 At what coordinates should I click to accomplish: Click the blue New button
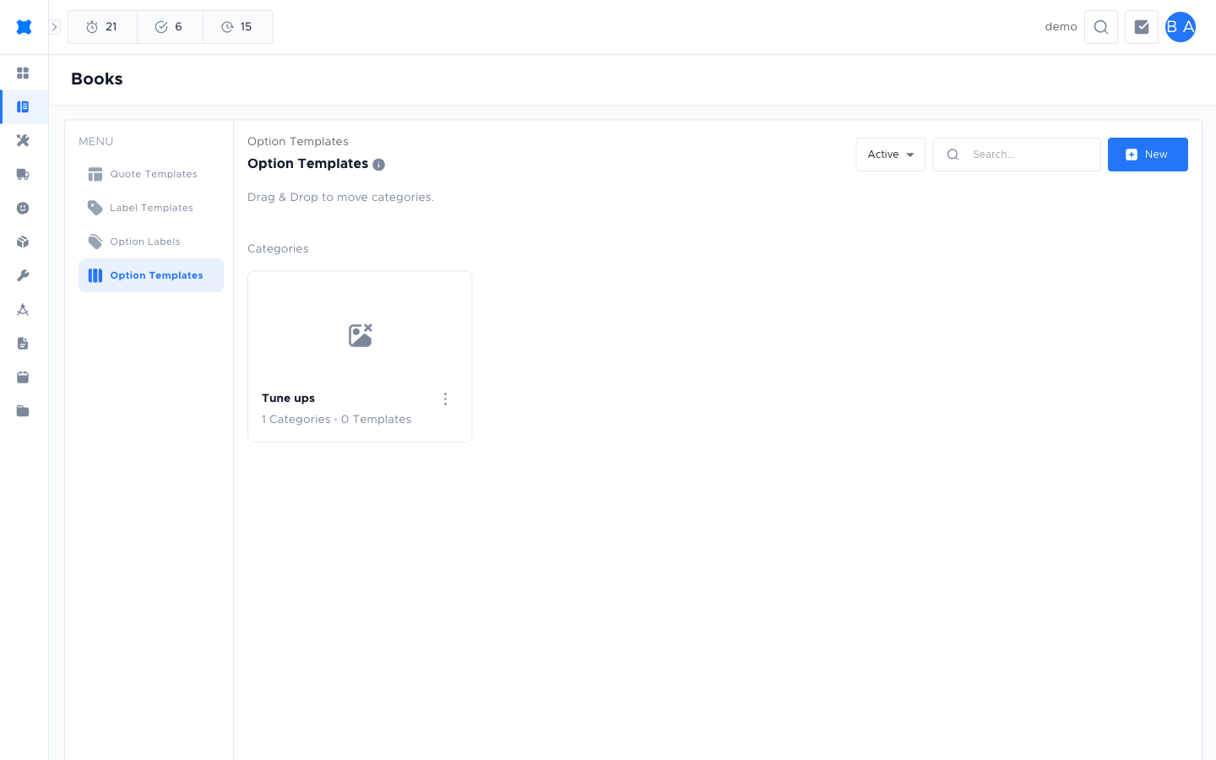point(1148,155)
